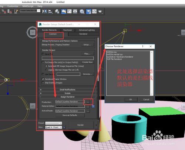Click the Mirror tool icon
The image size is (185, 150).
coord(44,12)
